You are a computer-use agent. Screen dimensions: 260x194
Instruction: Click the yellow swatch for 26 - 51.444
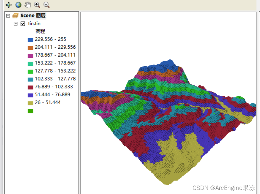pyautogui.click(x=30, y=102)
